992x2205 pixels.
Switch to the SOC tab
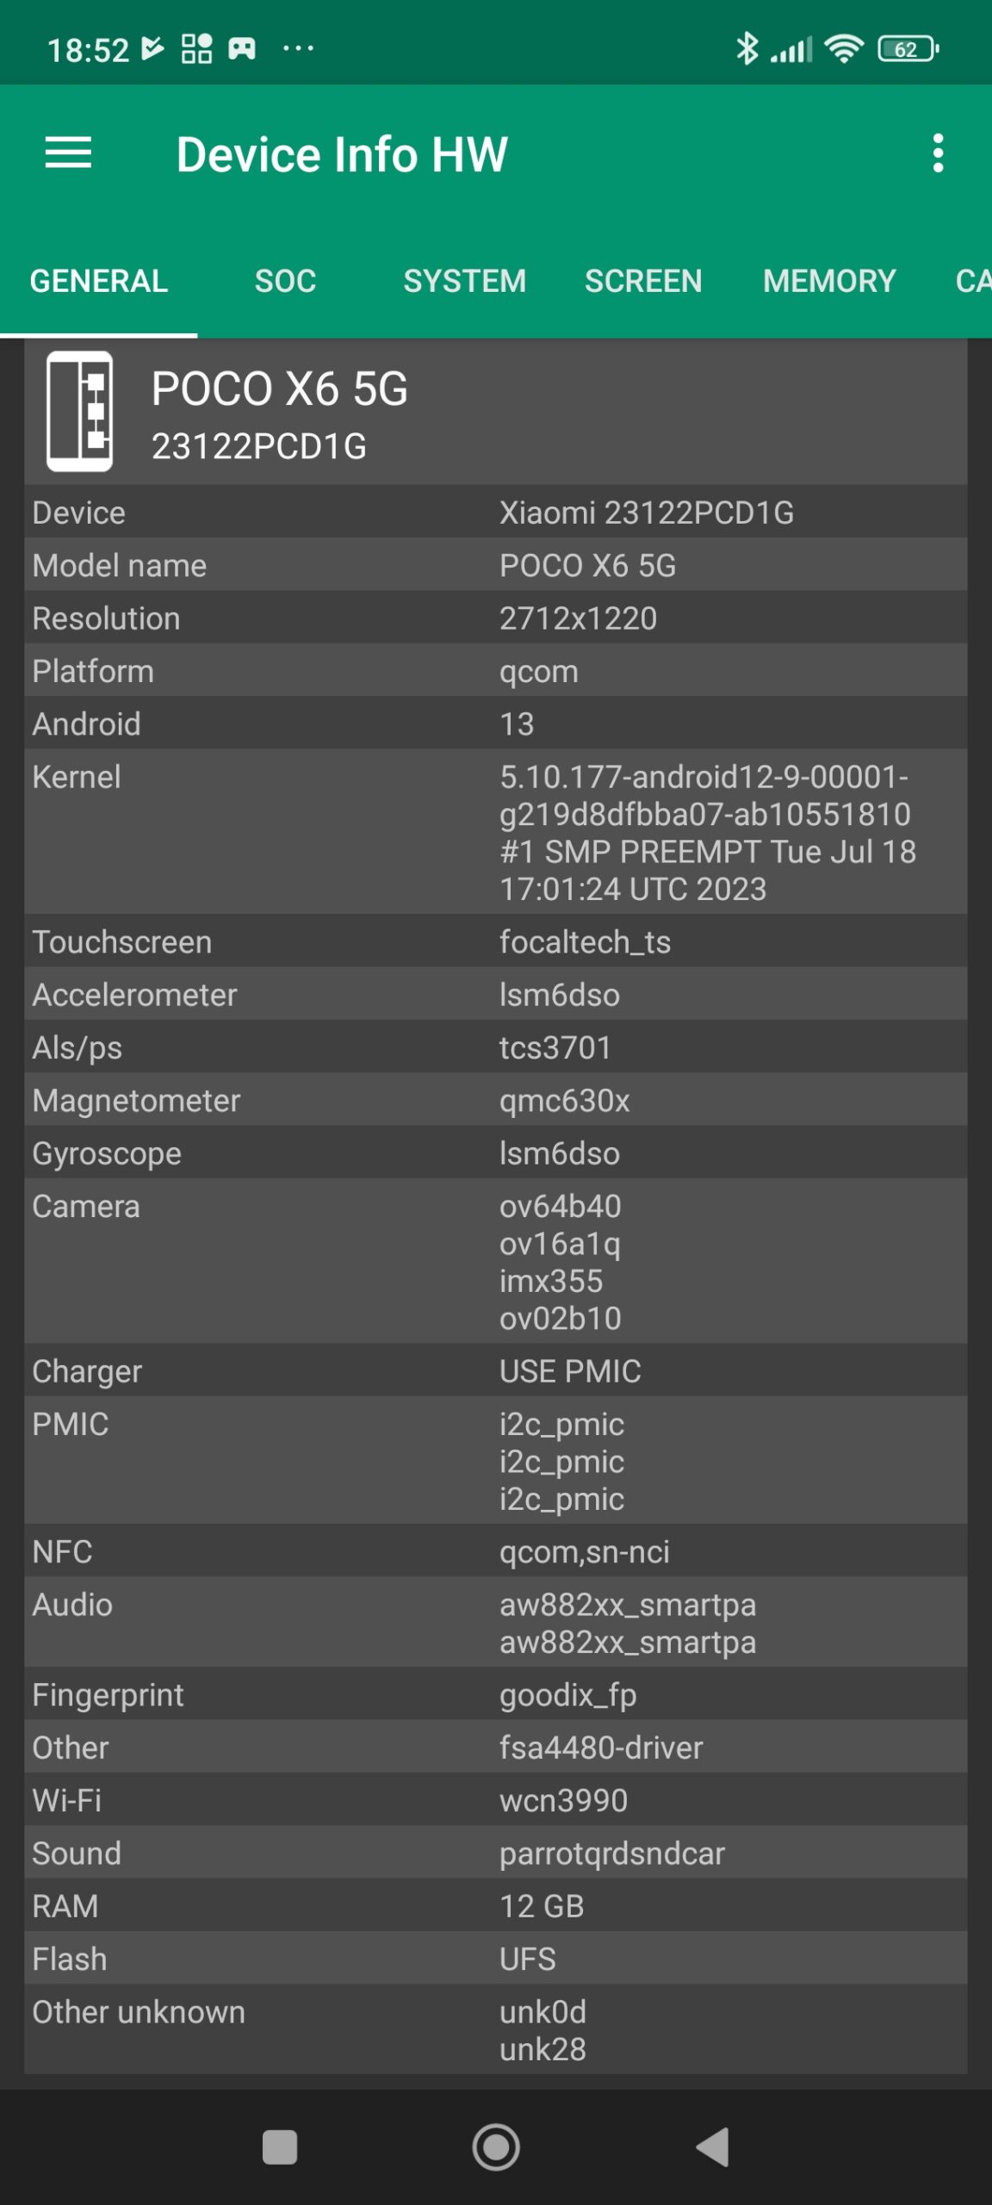pos(285,281)
